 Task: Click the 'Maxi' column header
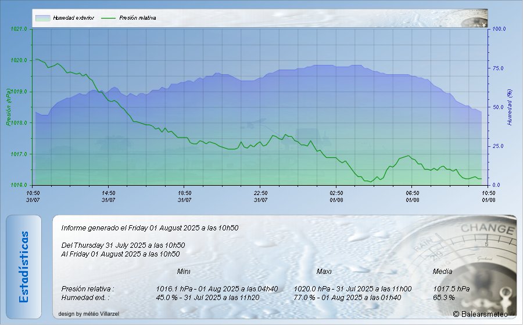(x=324, y=272)
